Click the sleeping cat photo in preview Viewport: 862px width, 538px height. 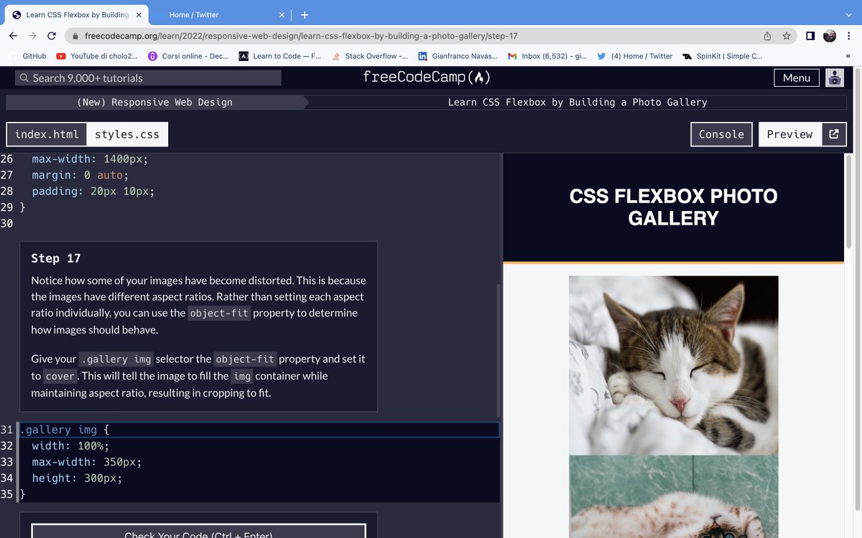[x=673, y=365]
